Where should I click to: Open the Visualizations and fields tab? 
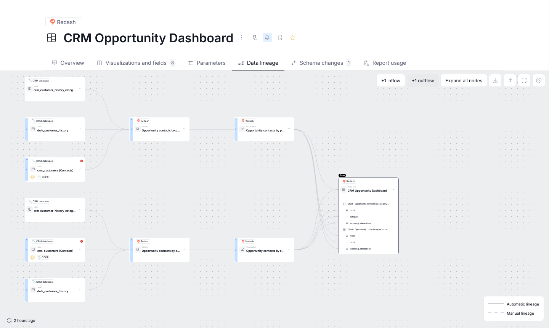click(136, 63)
